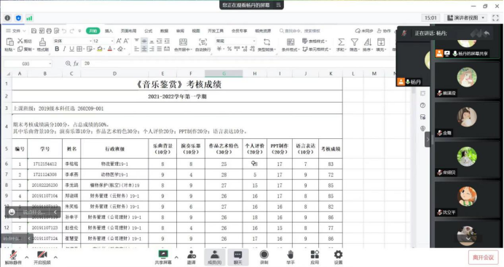Screen dimensions: 504x267
Task: Collapse participant video sidebar with arrow handle
Action: 428,140
